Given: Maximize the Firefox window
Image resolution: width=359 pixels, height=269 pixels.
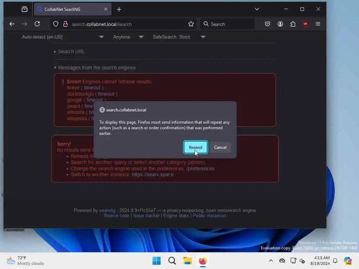Looking at the screenshot, I should pyautogui.click(x=302, y=9).
